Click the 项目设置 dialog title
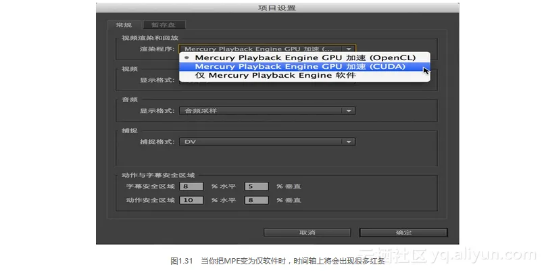 [x=277, y=7]
